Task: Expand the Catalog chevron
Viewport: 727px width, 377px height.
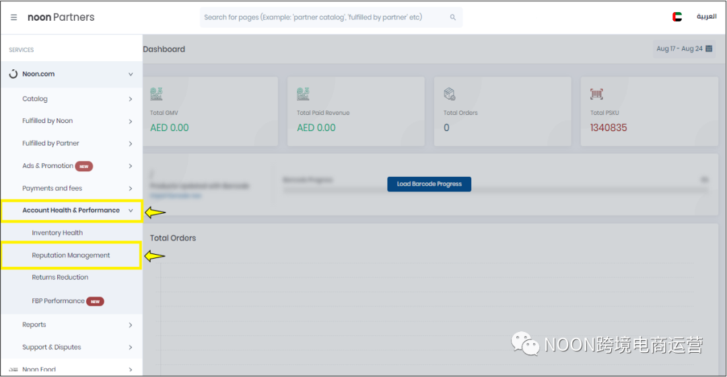Action: (131, 99)
